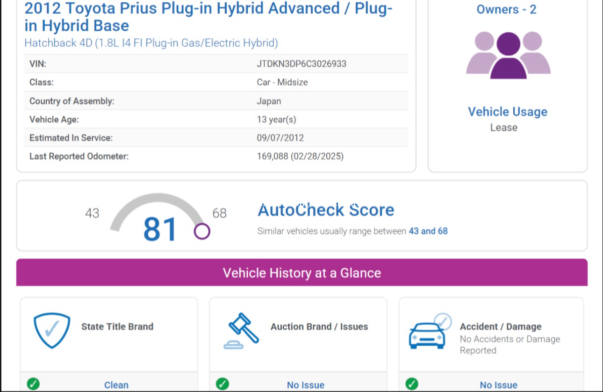Click the Hatchback 4D subtitle text

pyautogui.click(x=151, y=43)
